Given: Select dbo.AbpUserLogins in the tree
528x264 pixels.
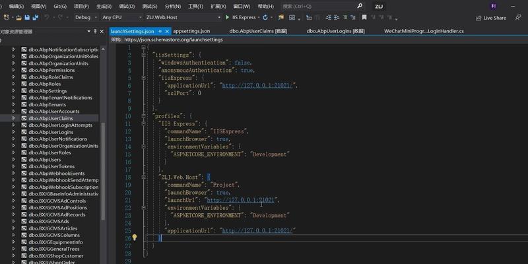Looking at the screenshot, I should tap(51, 132).
